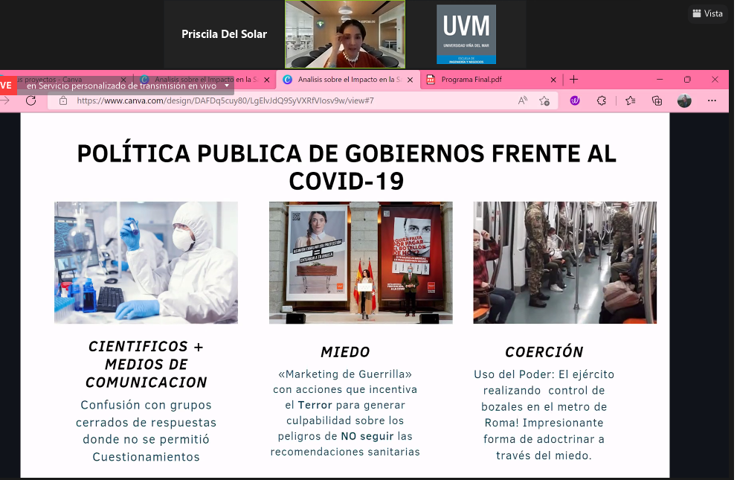737x480 pixels.
Task: Open the purple extension icon
Action: pos(574,100)
